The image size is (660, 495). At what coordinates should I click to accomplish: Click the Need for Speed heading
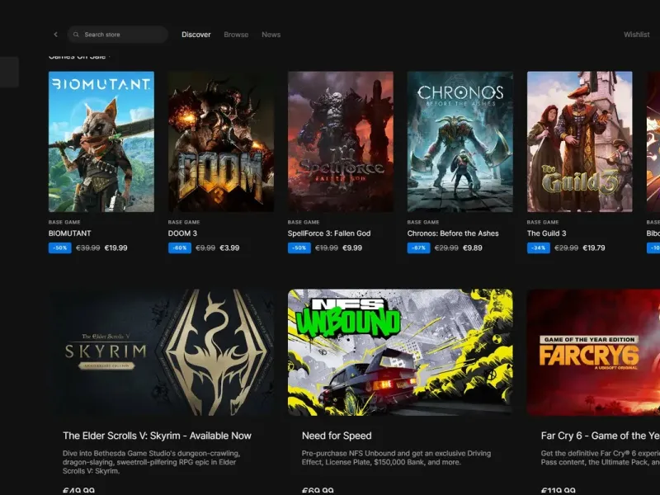tap(337, 436)
